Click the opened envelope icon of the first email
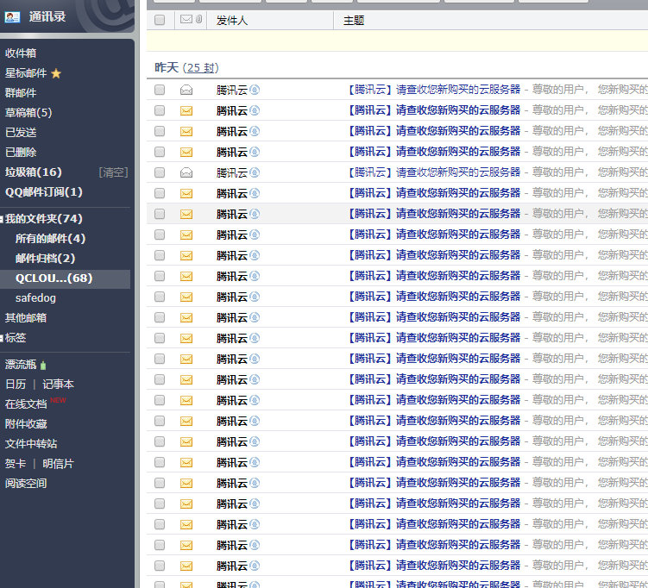 pos(186,90)
